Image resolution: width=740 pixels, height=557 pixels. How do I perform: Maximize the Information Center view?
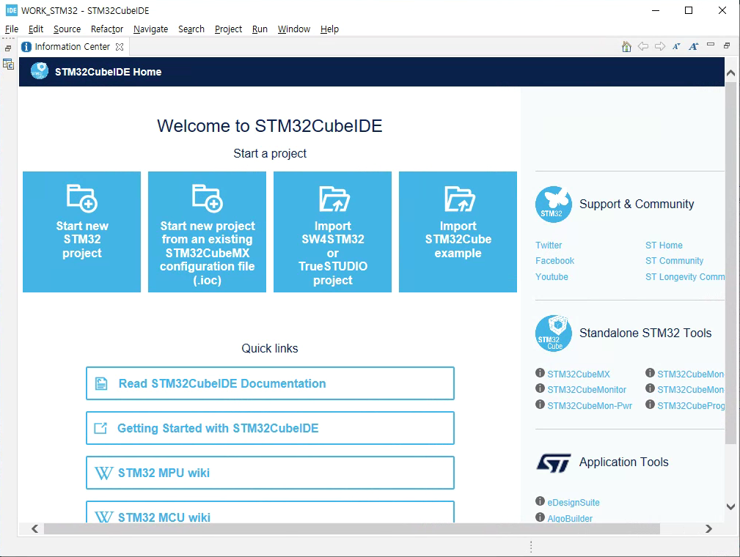point(727,45)
